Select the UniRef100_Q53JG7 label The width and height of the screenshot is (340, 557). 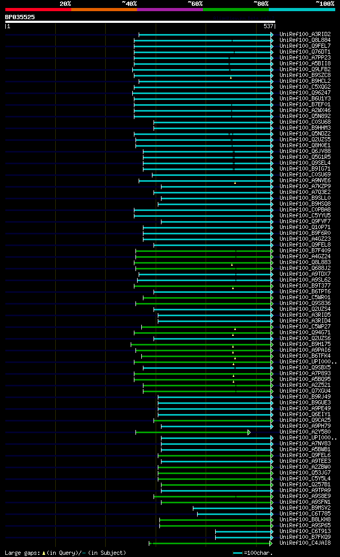305,473
